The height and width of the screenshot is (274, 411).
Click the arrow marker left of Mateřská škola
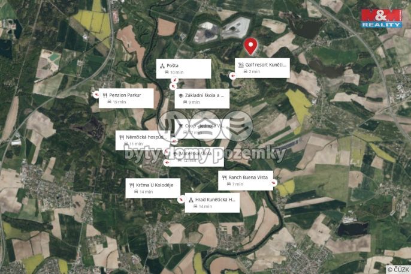(x=167, y=163)
